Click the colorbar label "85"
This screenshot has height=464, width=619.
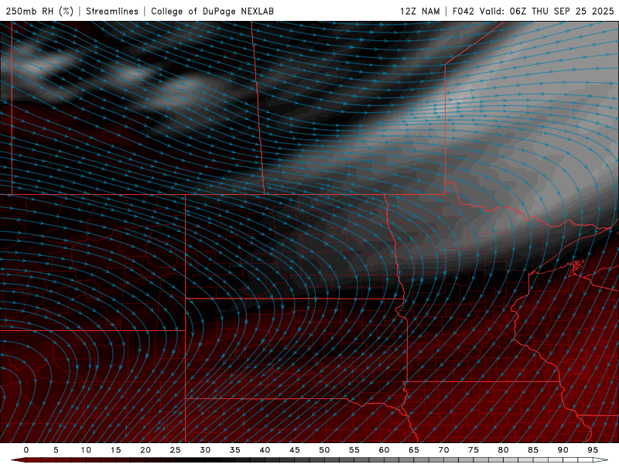click(x=533, y=450)
